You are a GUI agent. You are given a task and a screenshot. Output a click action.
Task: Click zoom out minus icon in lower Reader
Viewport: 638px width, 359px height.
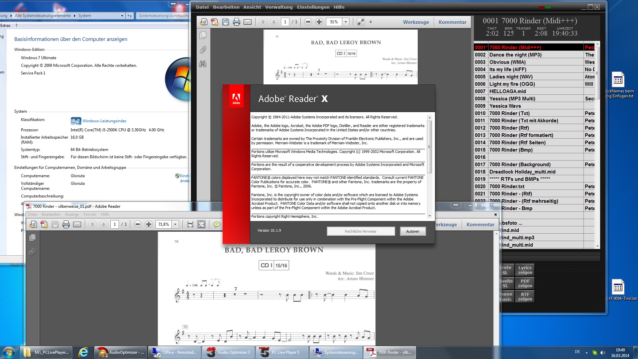tap(138, 224)
